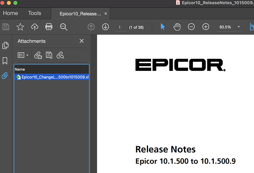Switch to the Tools tab
Viewport: 254px width, 173px height.
[35, 13]
